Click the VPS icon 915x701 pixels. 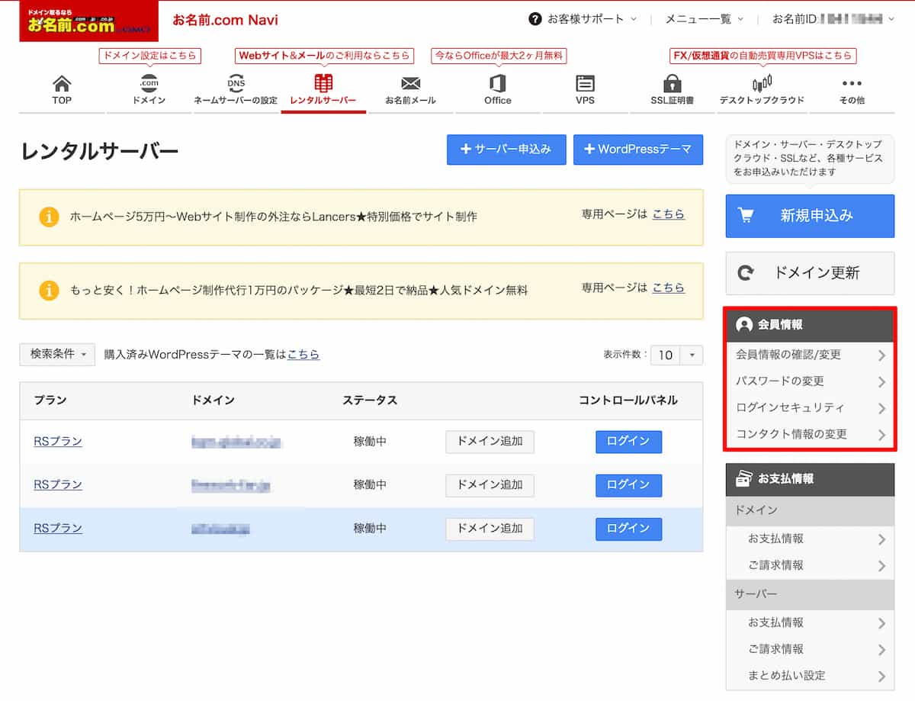click(585, 84)
